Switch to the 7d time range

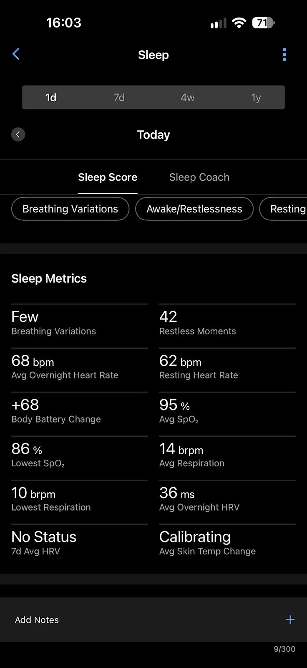click(x=119, y=97)
